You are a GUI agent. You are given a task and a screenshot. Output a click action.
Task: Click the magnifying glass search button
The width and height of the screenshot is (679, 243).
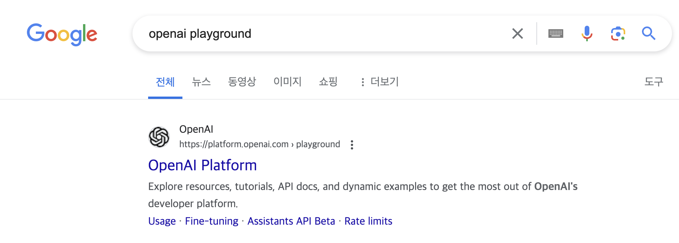pos(649,33)
